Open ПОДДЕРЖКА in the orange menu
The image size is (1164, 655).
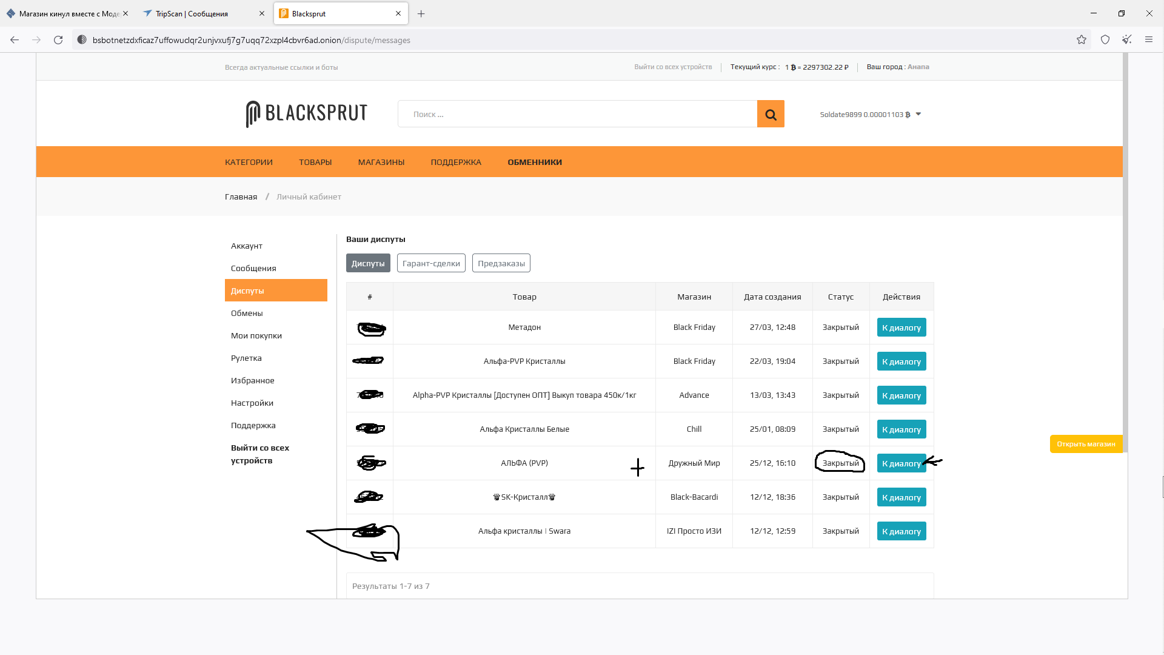click(x=456, y=162)
